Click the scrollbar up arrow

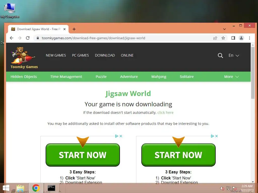click(x=253, y=45)
